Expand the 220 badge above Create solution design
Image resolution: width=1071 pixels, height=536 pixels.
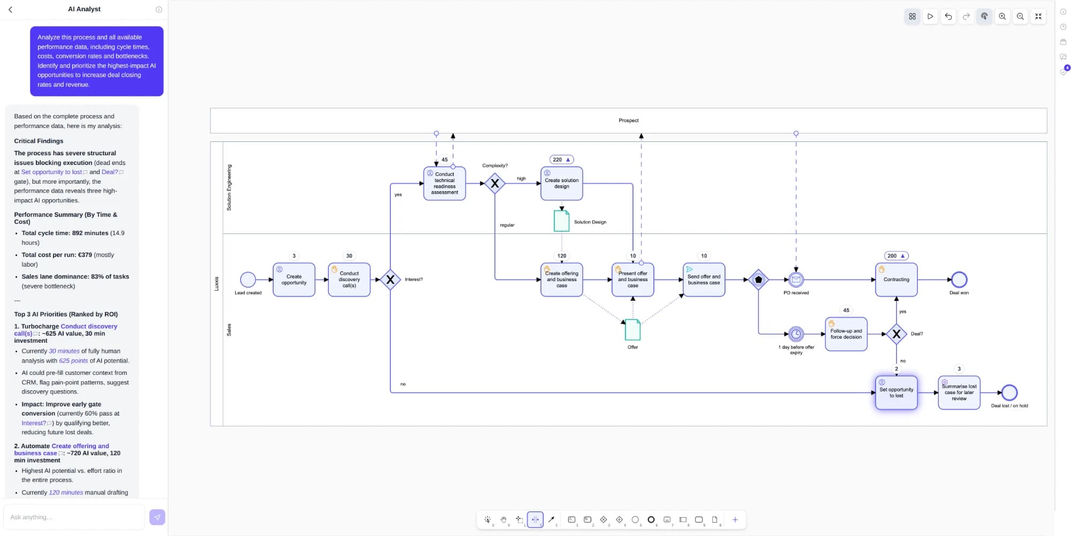[x=561, y=160]
